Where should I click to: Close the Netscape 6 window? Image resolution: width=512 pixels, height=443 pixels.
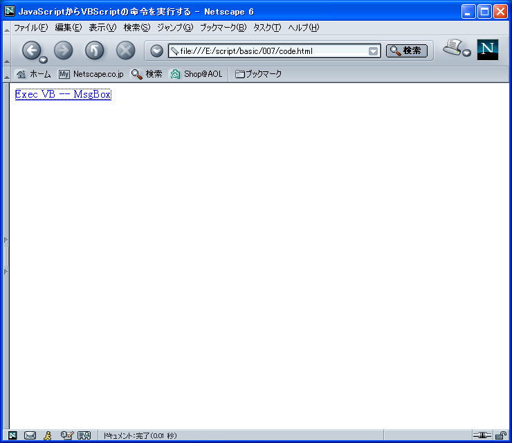pos(500,12)
